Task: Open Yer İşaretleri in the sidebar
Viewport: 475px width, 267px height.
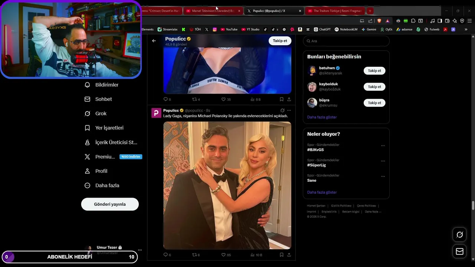Action: 104,128
